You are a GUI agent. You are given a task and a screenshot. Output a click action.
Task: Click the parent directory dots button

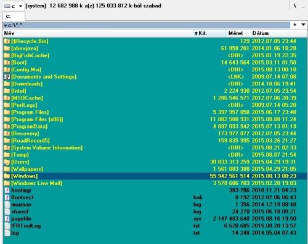pos(303,6)
